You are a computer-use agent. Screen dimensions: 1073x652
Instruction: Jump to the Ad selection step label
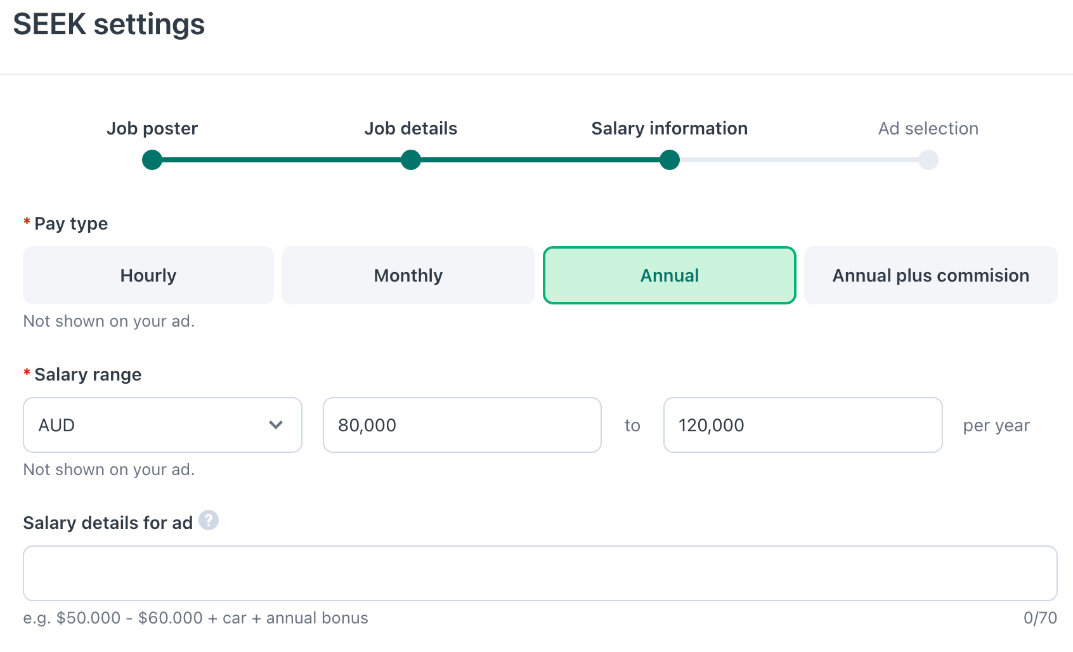(x=928, y=128)
